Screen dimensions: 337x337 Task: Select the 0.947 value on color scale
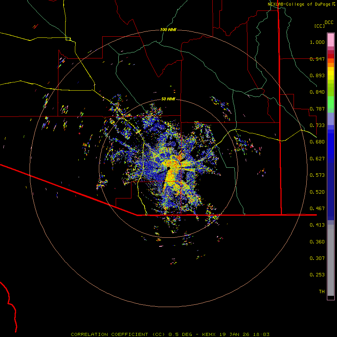317,59
